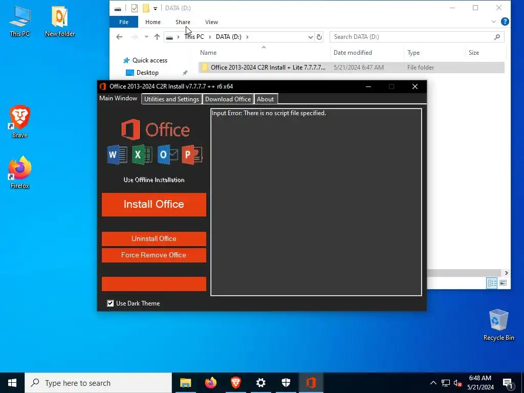Viewport: 524px width, 393px height.
Task: Open Explorer View ribbon tab
Action: pos(211,22)
